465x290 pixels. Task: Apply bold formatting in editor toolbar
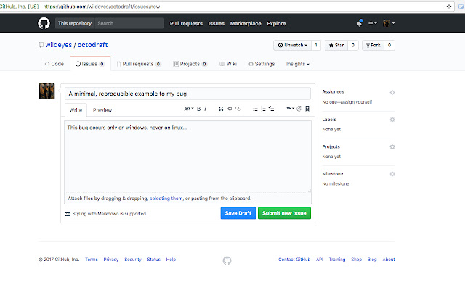click(198, 109)
